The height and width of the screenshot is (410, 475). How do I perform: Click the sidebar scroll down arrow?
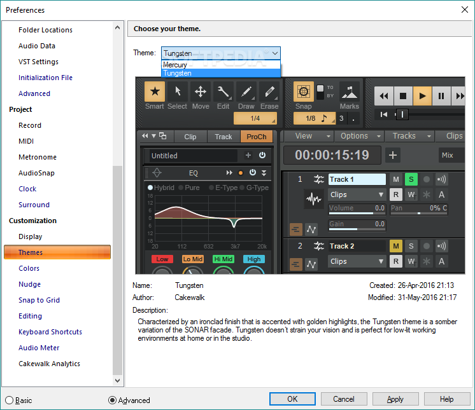click(118, 381)
